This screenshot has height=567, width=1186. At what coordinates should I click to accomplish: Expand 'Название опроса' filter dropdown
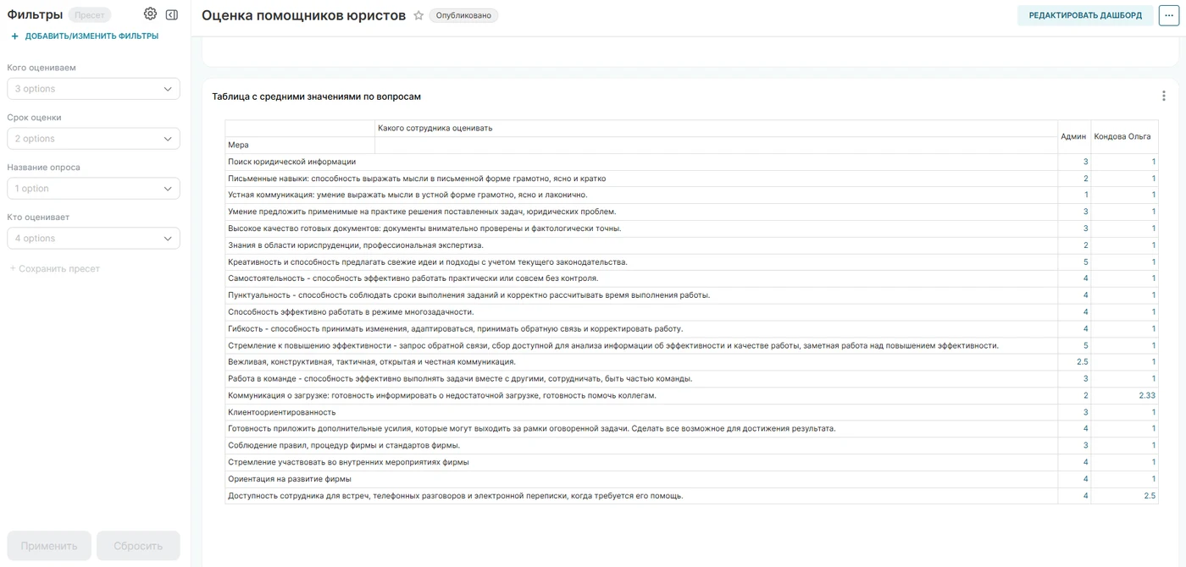pos(93,189)
